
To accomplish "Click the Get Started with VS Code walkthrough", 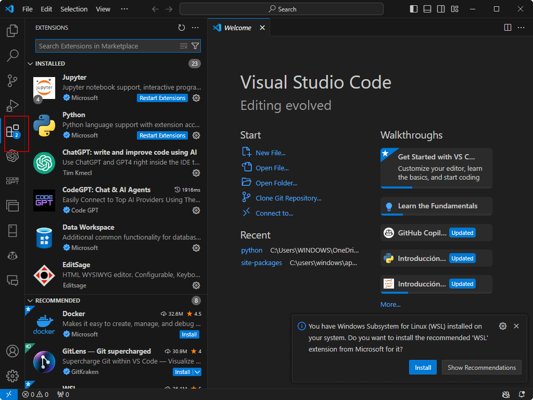I will click(x=436, y=167).
